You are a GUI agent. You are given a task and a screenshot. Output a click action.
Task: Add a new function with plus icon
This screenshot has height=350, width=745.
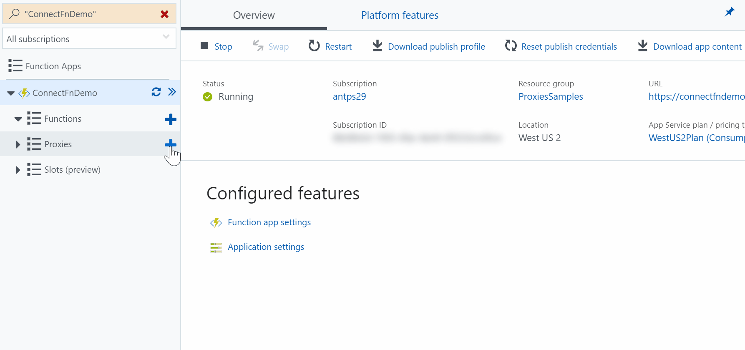(170, 119)
